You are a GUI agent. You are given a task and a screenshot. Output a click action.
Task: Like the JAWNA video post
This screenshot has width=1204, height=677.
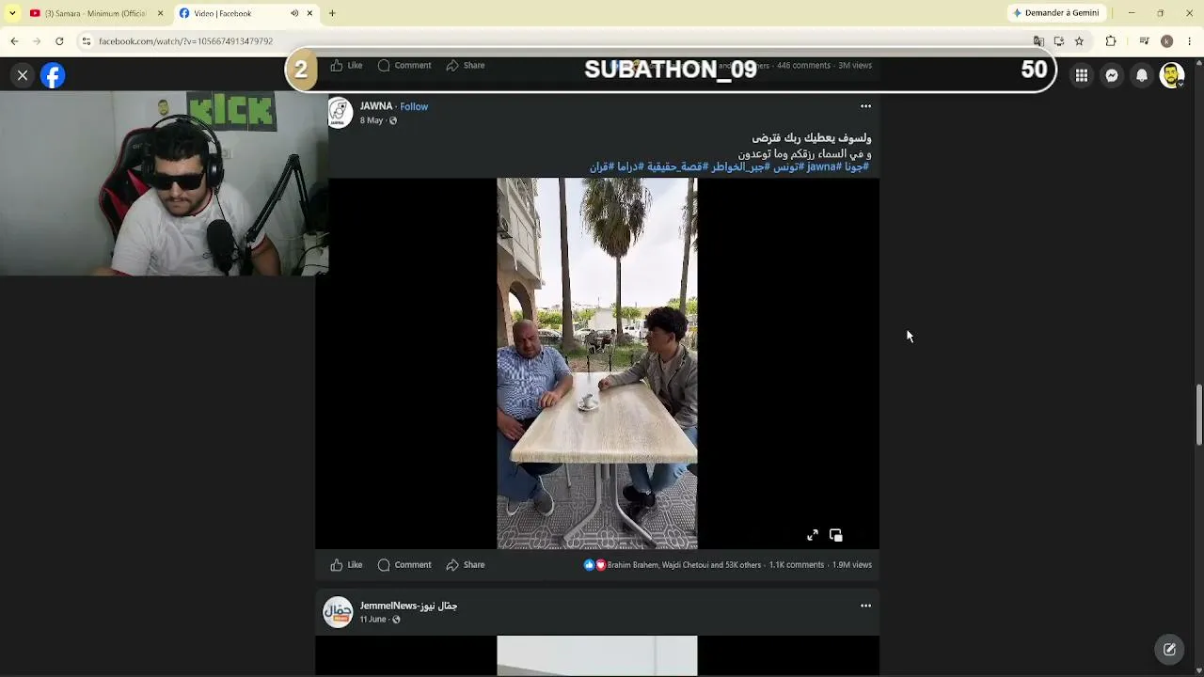tap(346, 565)
